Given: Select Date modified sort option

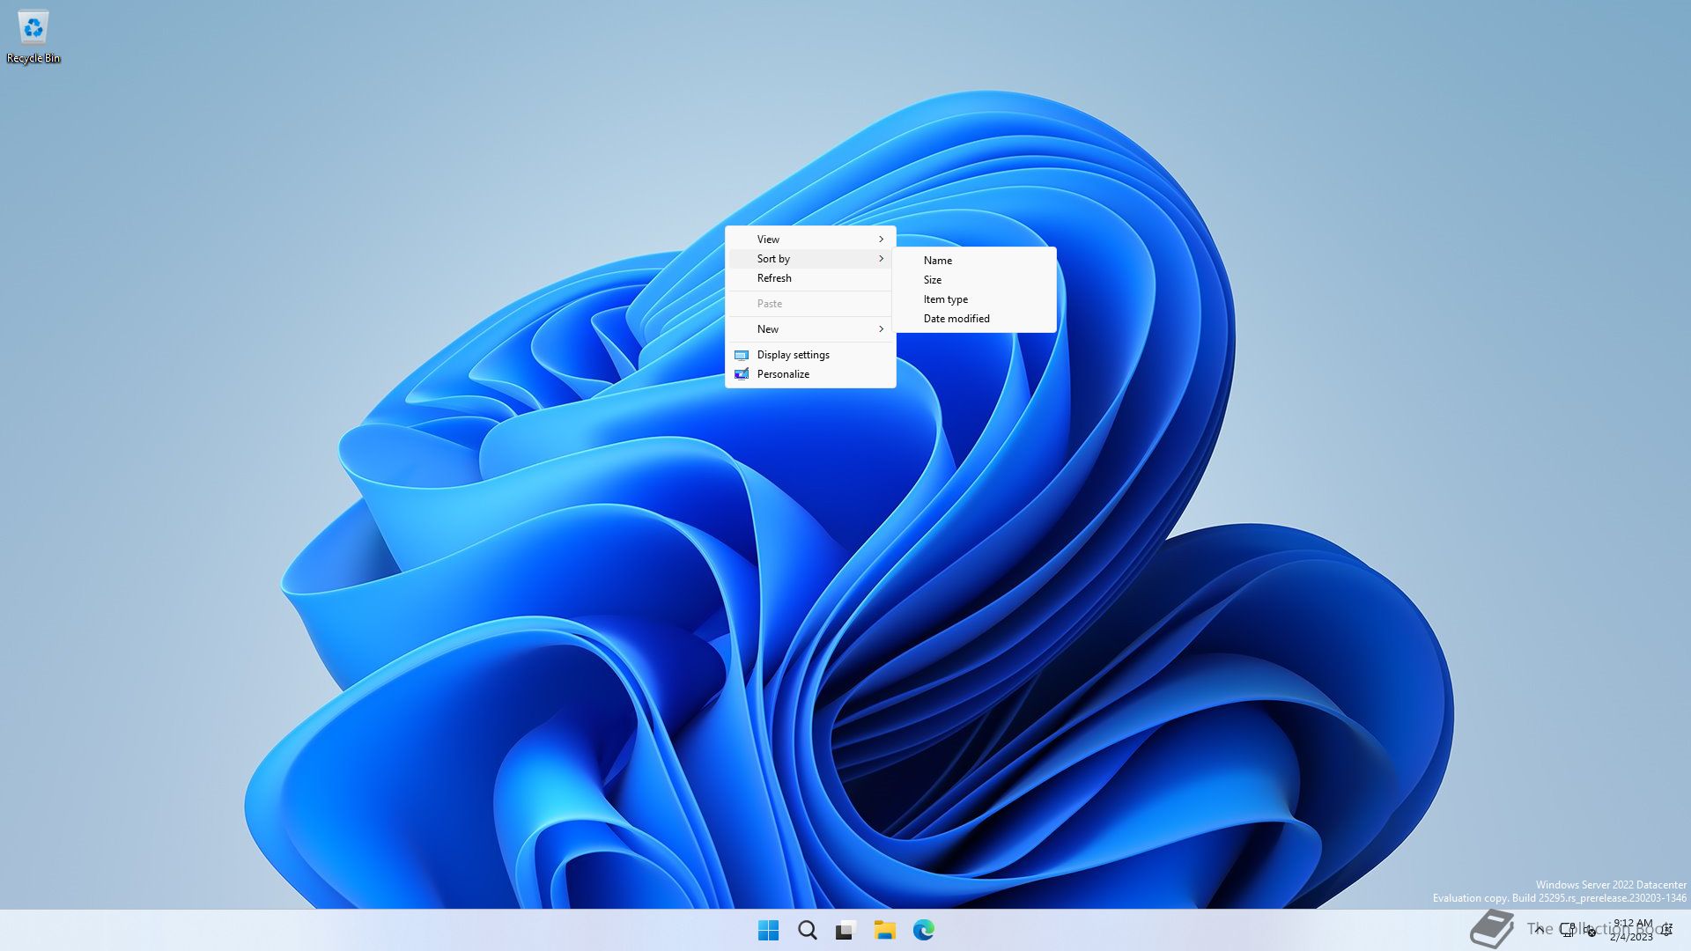Looking at the screenshot, I should click(956, 319).
